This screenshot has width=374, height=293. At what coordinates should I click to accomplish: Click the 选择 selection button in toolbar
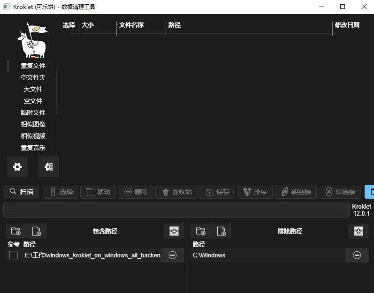pos(61,192)
